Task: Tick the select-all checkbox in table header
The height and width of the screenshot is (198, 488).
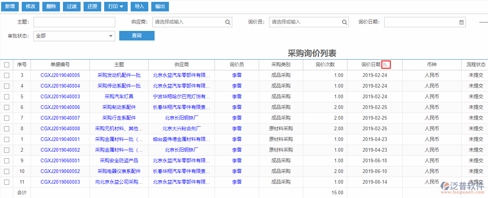Action: point(7,65)
